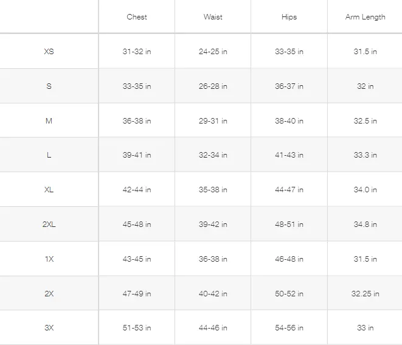The image size is (402, 345).
Task: Select the Hips column header
Action: [289, 17]
